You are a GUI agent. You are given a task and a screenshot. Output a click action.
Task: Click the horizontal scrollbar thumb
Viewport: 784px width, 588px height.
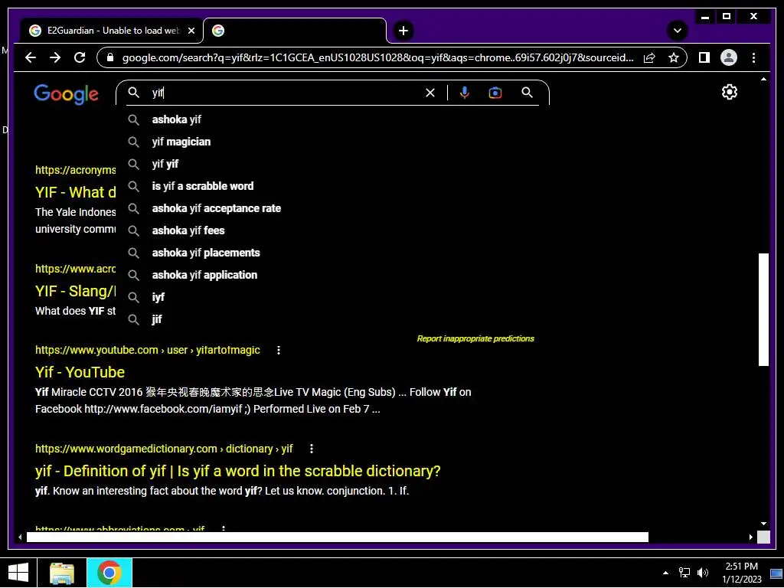tap(338, 537)
